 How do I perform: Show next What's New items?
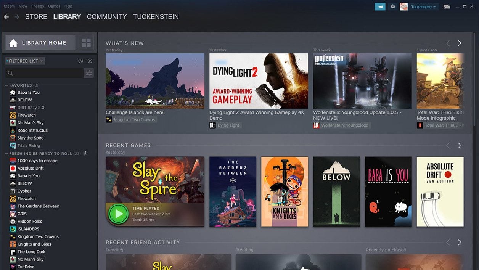[x=460, y=43]
